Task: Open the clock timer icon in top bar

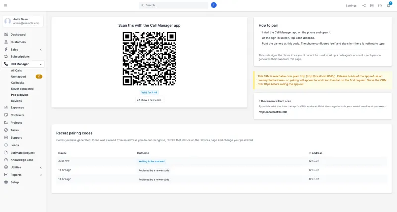Action: (380, 5)
